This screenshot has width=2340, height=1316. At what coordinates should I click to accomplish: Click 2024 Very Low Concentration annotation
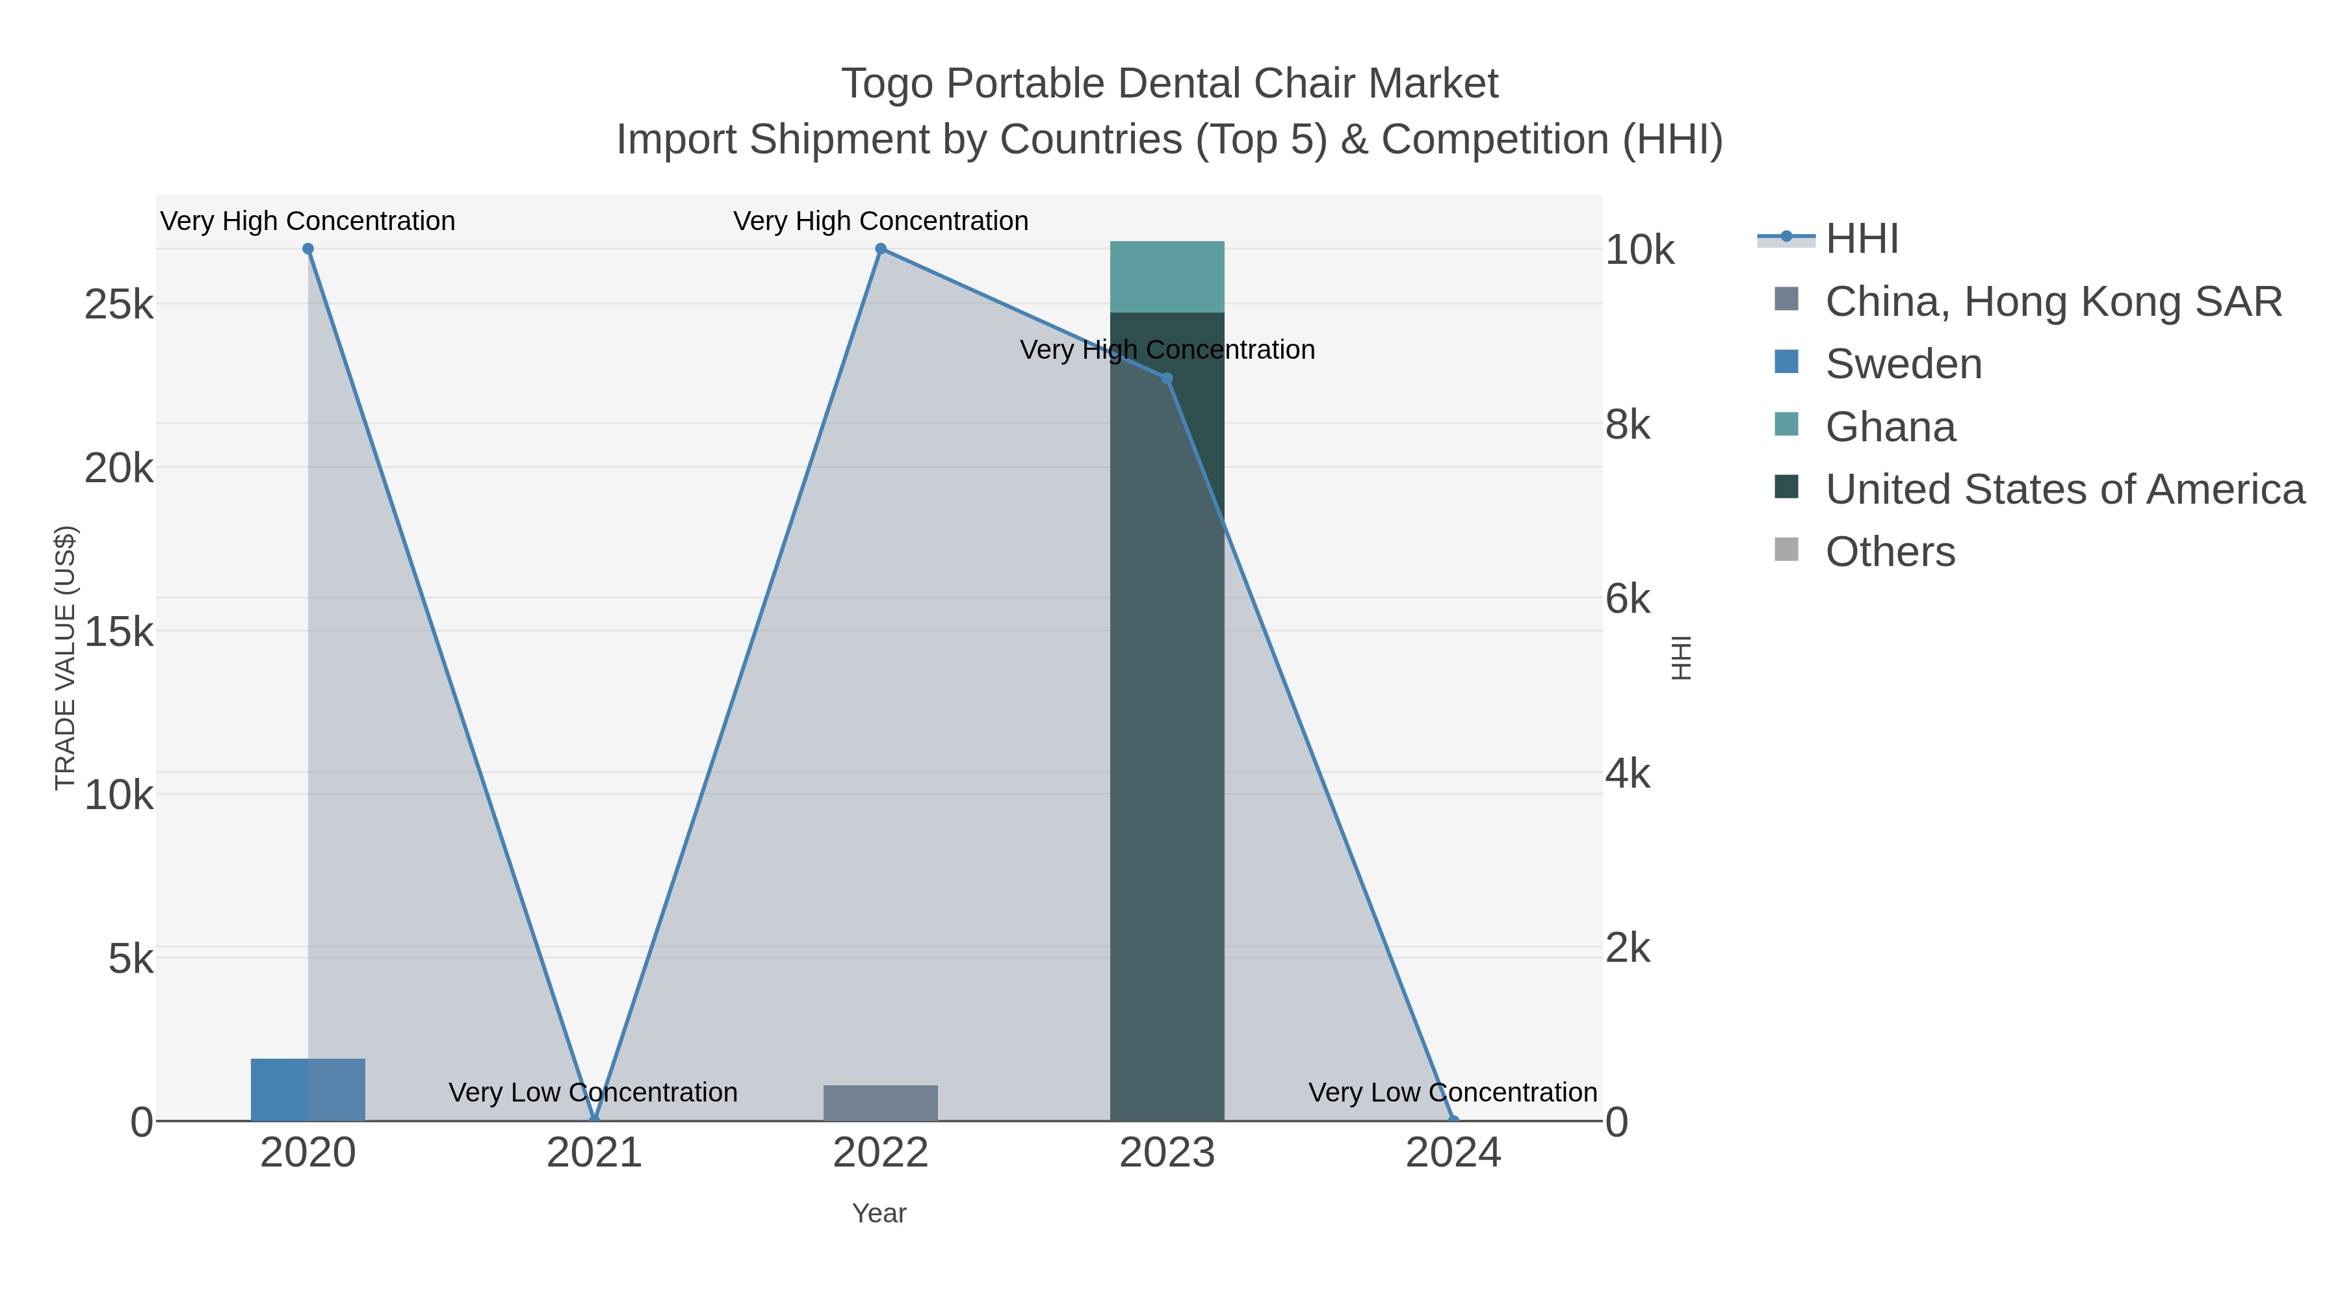1453,1092
